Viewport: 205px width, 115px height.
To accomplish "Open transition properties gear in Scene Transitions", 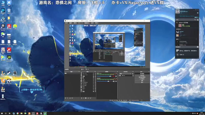I will 133,74.
